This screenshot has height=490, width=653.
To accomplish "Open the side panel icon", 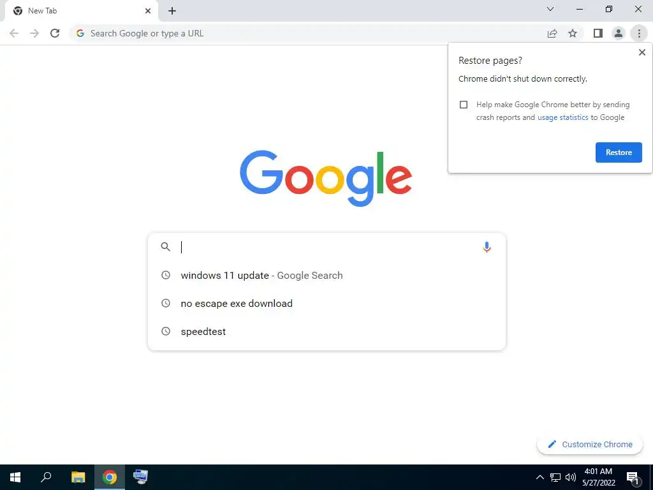I will pyautogui.click(x=598, y=33).
